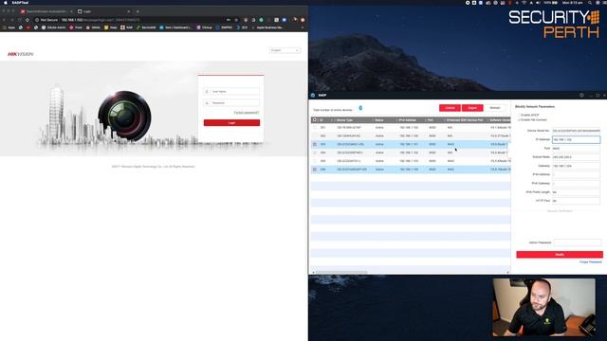Open Spotlight search in macOS menu bar
This screenshot has height=341, width=607.
pyautogui.click(x=590, y=3)
